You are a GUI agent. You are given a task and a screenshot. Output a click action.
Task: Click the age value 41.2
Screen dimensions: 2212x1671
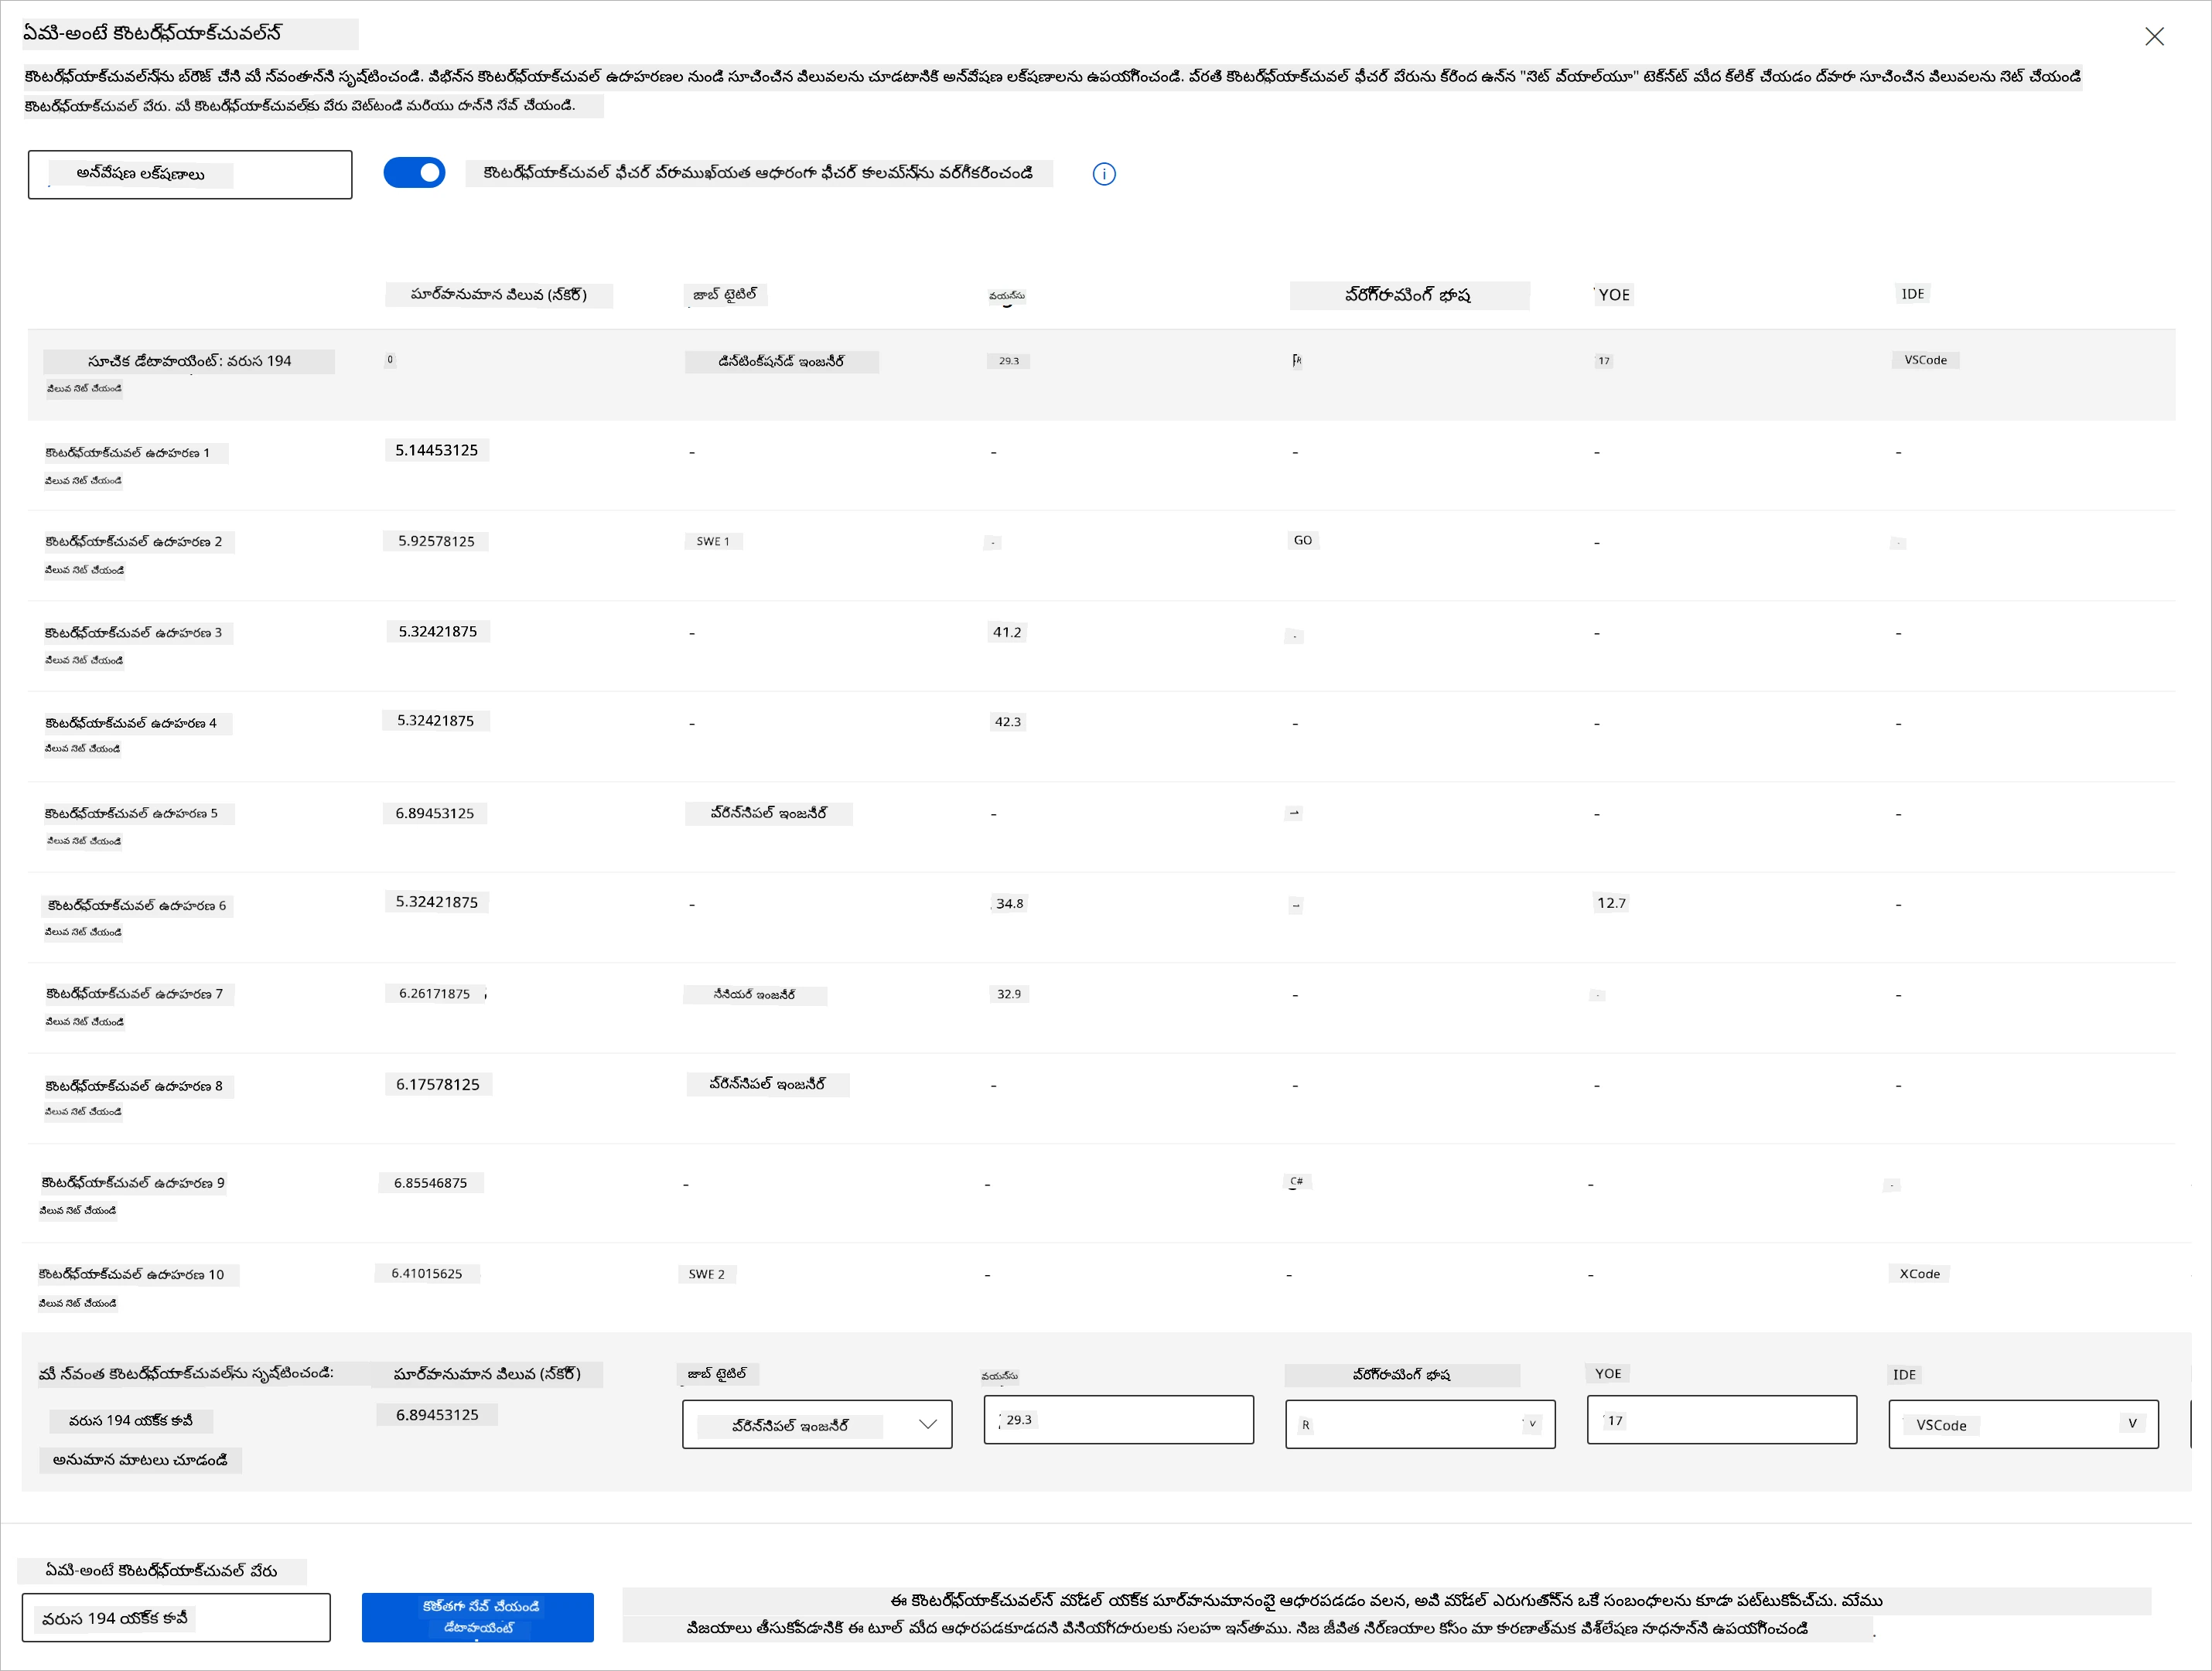pyautogui.click(x=1007, y=633)
